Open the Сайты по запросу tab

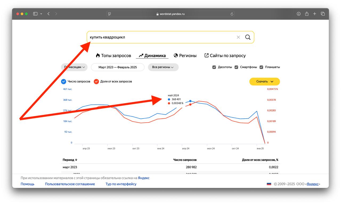(x=225, y=56)
